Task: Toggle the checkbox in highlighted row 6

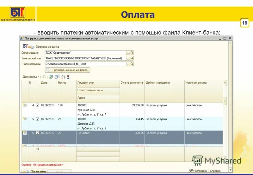Action: [x=37, y=133]
